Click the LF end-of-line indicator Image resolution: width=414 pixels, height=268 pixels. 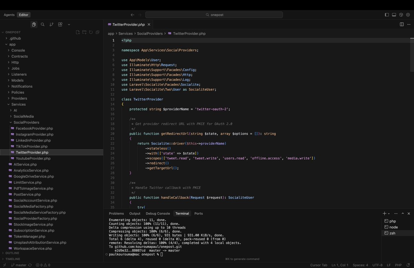pos(389,265)
